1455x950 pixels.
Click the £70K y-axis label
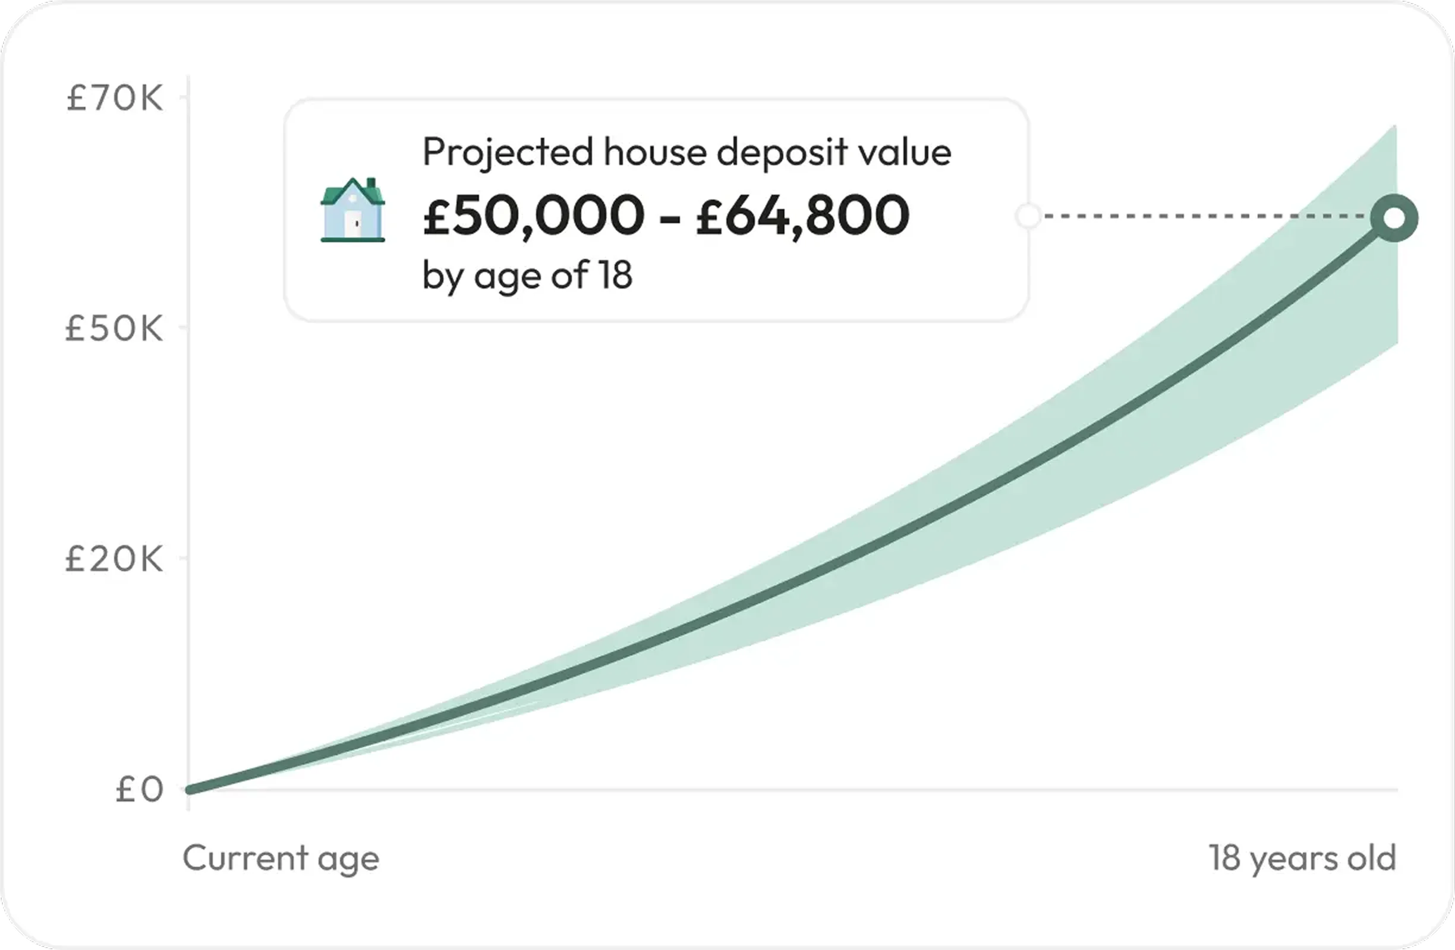click(x=114, y=98)
